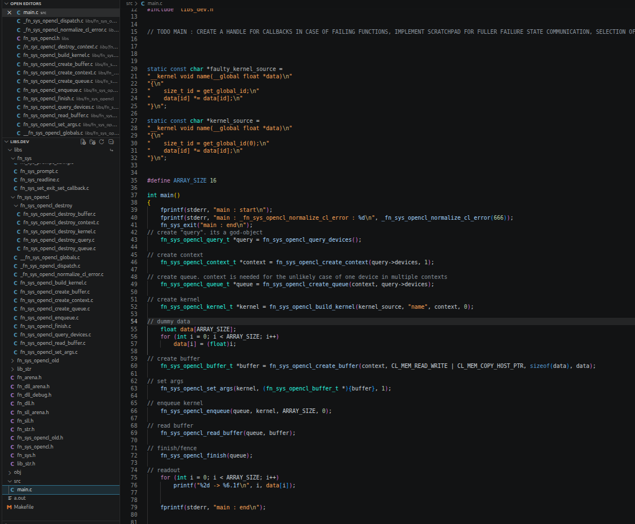Click the New Folder icon in LIBS.DEV header
The height and width of the screenshot is (524, 635).
(x=92, y=141)
